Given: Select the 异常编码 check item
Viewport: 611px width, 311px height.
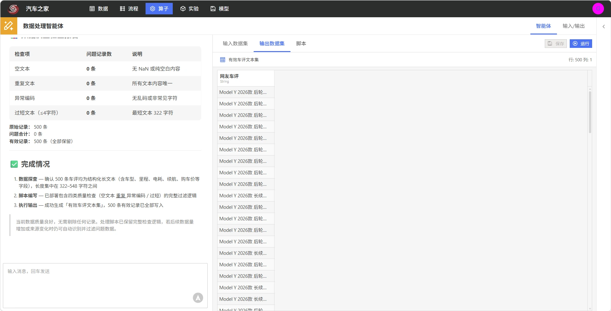Looking at the screenshot, I should pyautogui.click(x=105, y=98).
